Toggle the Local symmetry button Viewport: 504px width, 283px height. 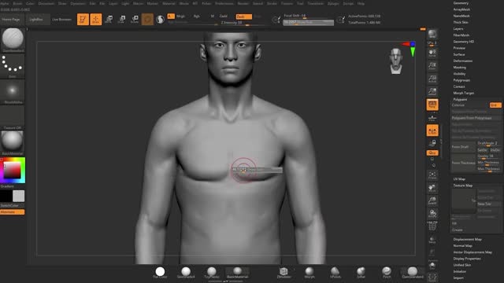click(432, 130)
